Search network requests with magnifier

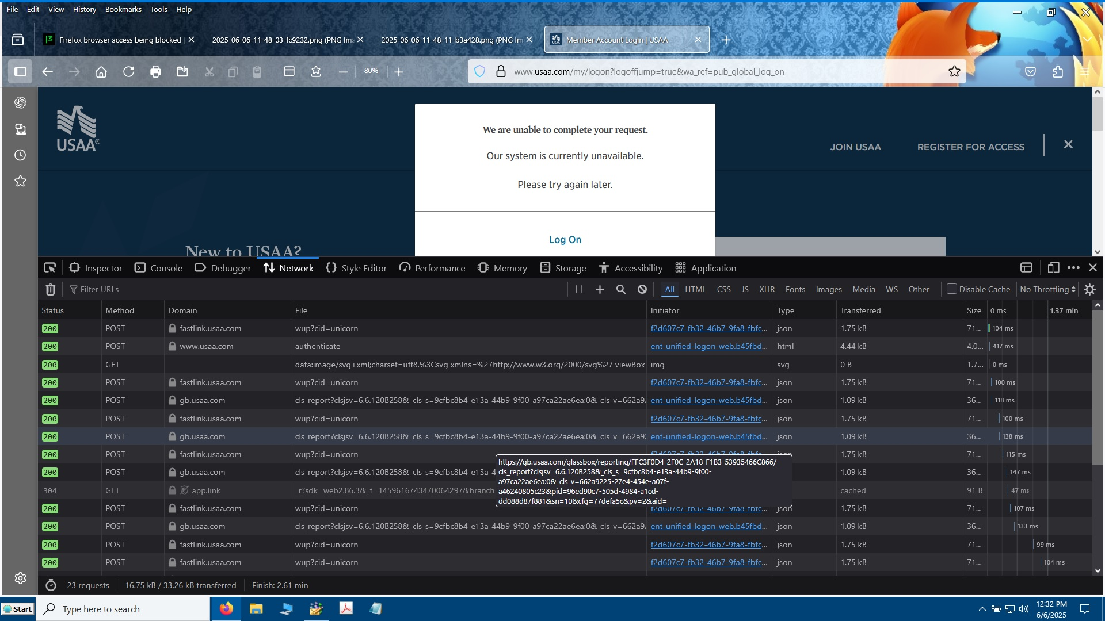(x=621, y=289)
